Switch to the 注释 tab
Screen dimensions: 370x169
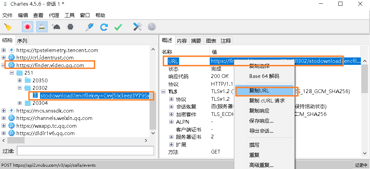pos(225,41)
